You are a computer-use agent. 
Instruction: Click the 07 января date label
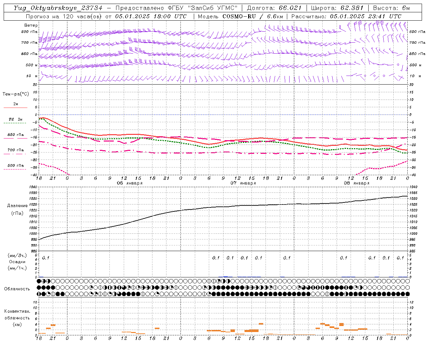coord(243,183)
